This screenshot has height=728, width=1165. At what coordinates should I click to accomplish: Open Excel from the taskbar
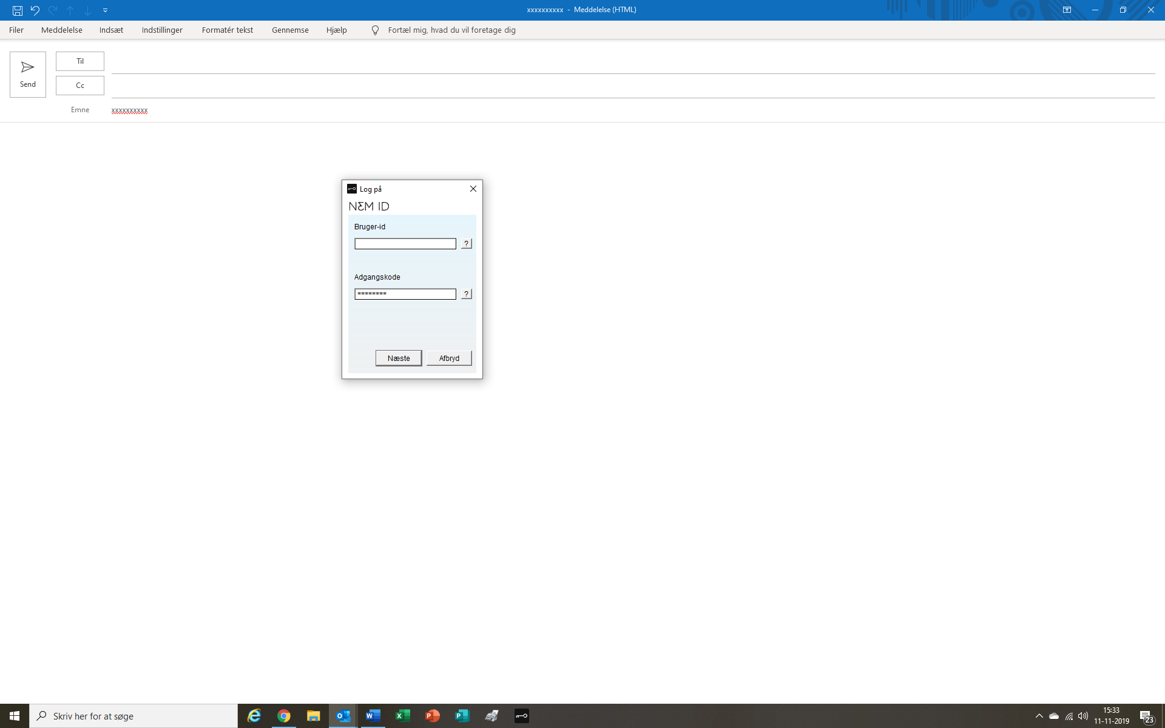click(x=402, y=716)
